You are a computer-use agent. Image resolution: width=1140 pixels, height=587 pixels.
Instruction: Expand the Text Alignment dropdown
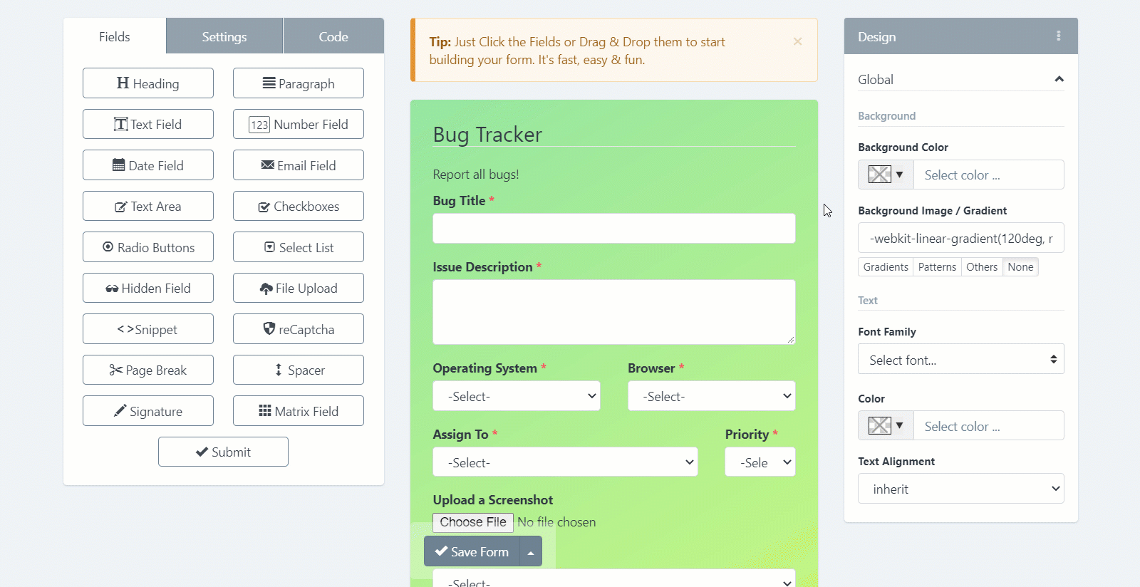(960, 489)
